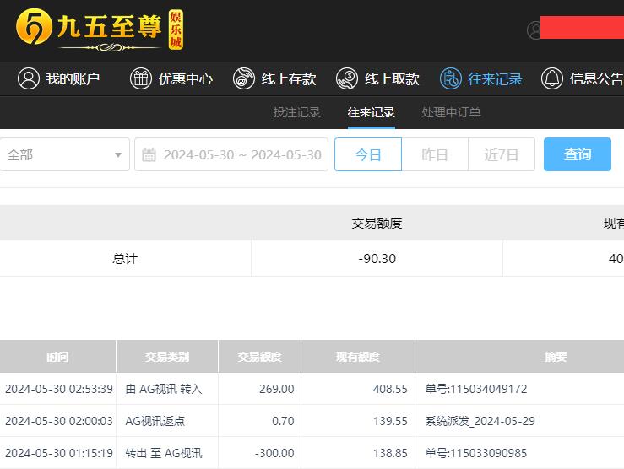
Task: Click the 总计 row label
Action: coord(125,259)
